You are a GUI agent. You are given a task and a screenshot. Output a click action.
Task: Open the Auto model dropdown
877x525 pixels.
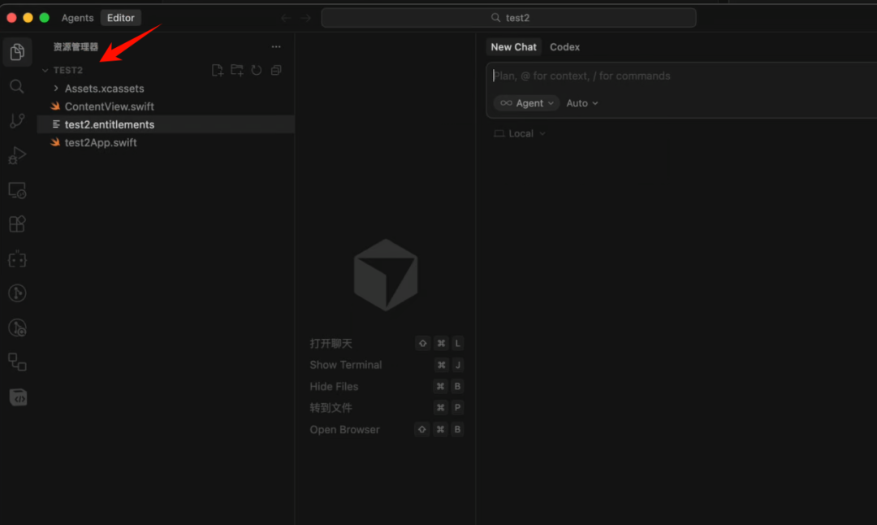click(x=582, y=103)
